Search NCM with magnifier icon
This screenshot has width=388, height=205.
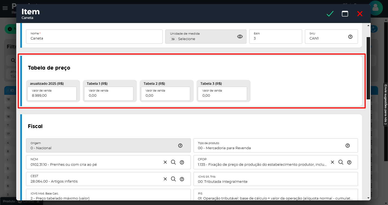coord(173,162)
